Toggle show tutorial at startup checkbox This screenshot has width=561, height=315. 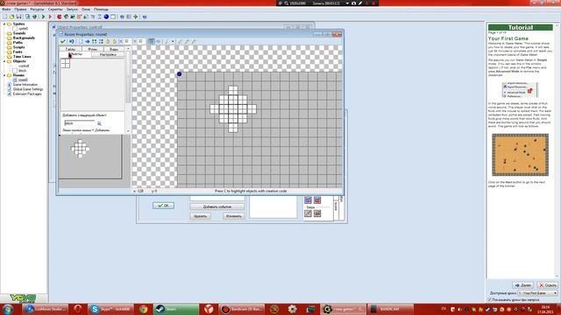[490, 300]
